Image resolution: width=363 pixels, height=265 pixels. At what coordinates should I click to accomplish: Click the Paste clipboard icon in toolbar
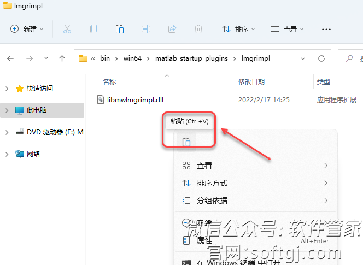click(120, 29)
